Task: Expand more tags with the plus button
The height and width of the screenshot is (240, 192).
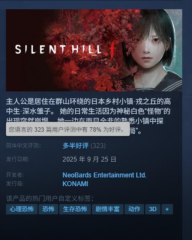Action: (x=167, y=209)
